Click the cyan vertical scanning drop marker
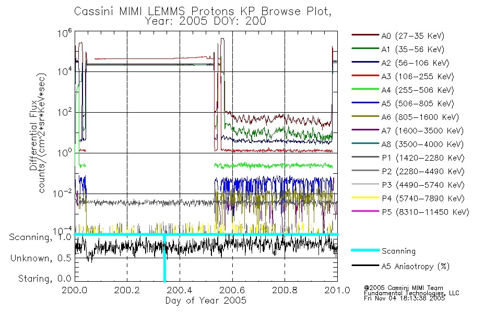The height and width of the screenshot is (313, 496). click(x=164, y=258)
